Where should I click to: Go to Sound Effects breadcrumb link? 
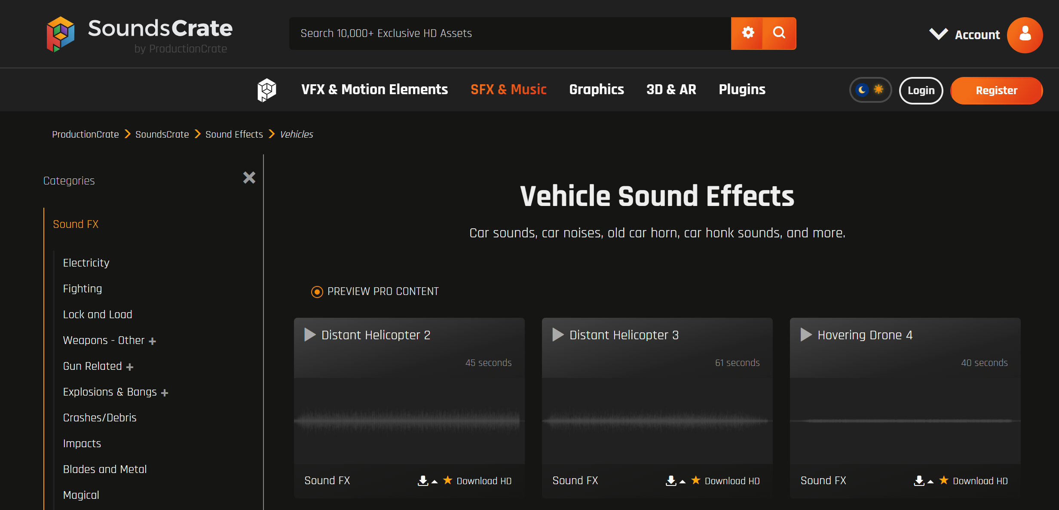pyautogui.click(x=234, y=134)
